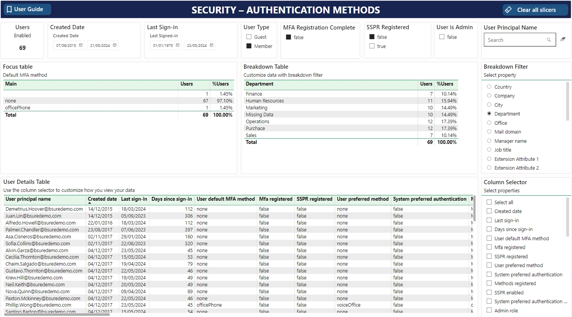Tick Select all in Column Selector
Viewport: 572px width, 317px height.
[x=489, y=202]
